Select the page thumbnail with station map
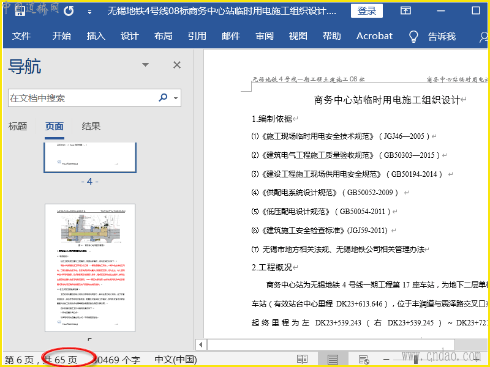Screen dimensions: 490x367 (90, 268)
